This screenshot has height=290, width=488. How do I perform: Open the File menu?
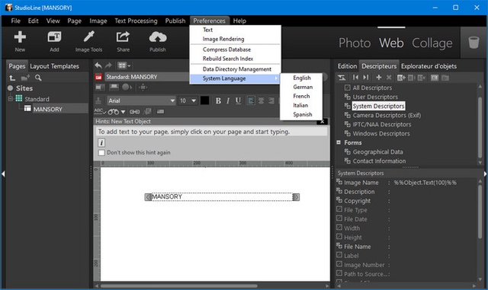click(15, 21)
